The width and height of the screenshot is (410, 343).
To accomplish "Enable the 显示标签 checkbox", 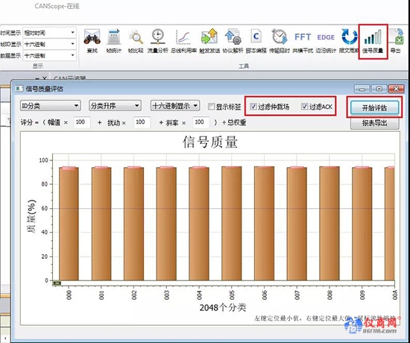I will (211, 107).
